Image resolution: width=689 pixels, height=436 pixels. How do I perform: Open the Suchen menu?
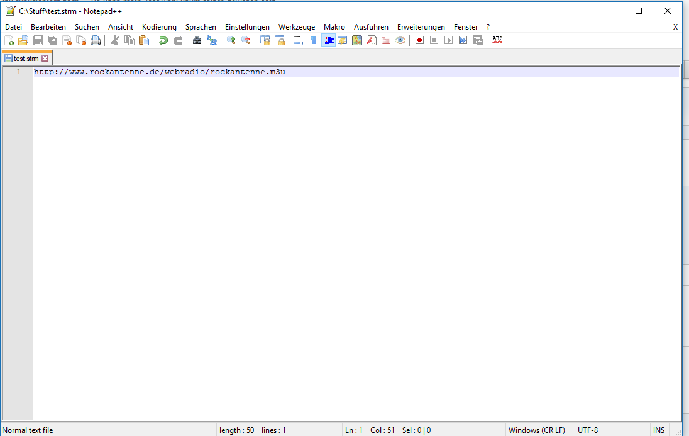tap(87, 27)
